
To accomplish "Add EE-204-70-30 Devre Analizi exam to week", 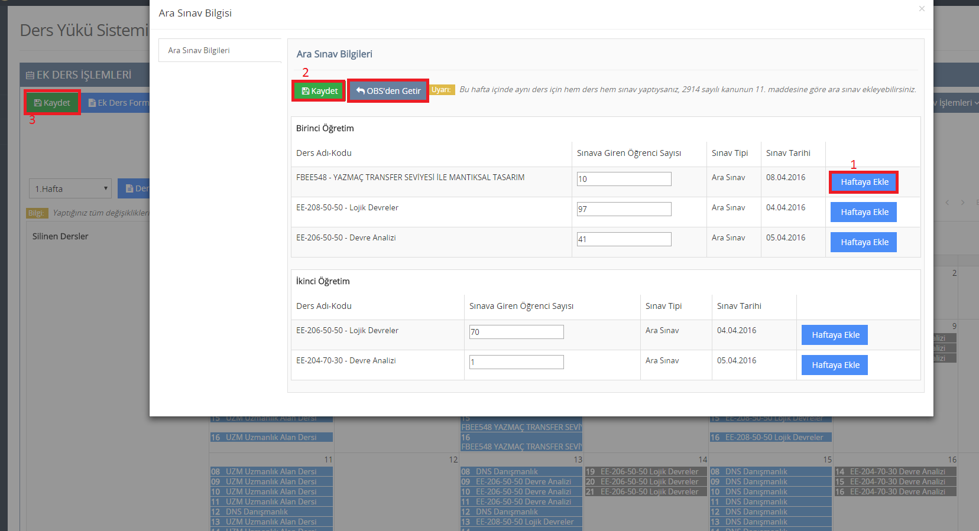I will coord(835,365).
